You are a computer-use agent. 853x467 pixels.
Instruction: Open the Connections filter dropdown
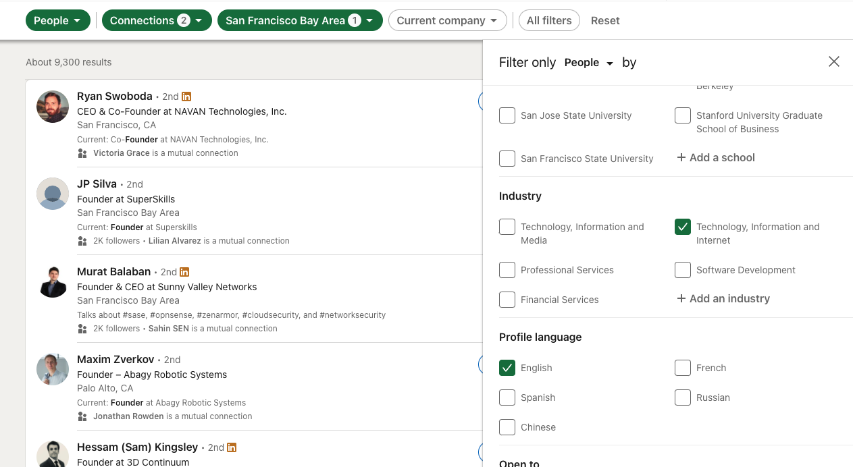(157, 20)
